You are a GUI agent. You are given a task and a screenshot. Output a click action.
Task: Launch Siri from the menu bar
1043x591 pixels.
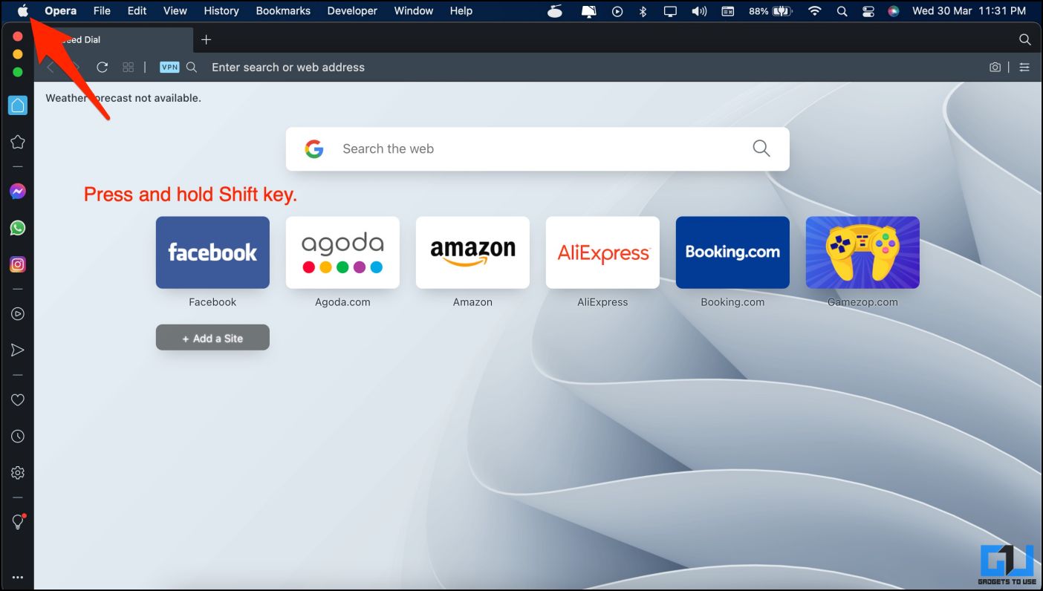pos(894,11)
